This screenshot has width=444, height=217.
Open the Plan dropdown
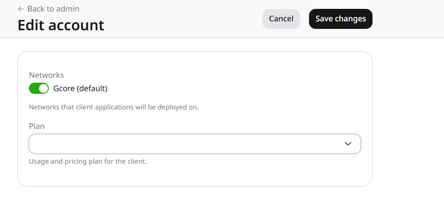click(195, 144)
